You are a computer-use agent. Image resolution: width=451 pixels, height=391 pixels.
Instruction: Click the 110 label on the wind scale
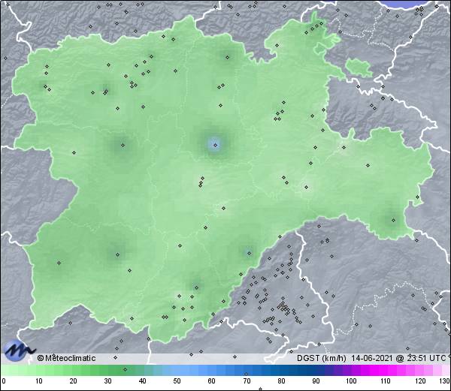click(386, 381)
